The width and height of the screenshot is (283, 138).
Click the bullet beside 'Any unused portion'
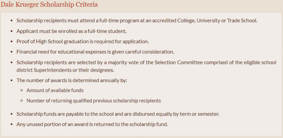pyautogui.click(x=12, y=124)
